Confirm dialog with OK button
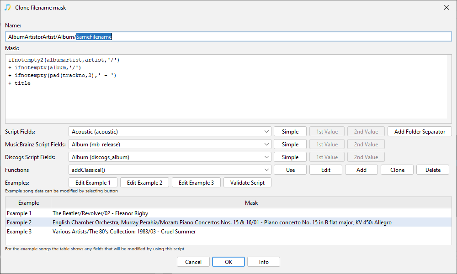 [x=228, y=262]
